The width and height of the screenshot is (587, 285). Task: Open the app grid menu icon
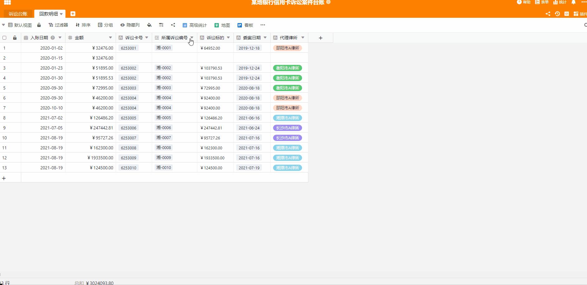click(x=7, y=2)
